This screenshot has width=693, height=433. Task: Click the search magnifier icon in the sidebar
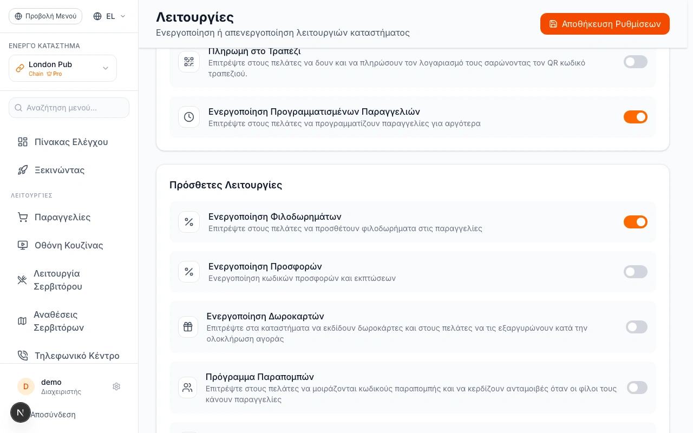click(x=18, y=108)
